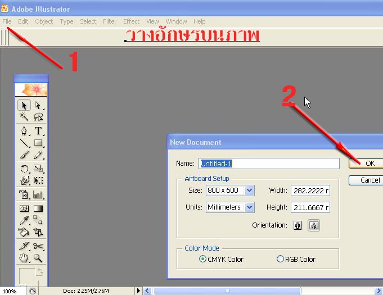Select the Rotate tool
Viewport: 383px width, 295px height.
pyautogui.click(x=24, y=169)
